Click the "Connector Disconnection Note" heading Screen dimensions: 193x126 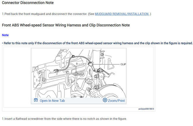(x=28, y=3)
